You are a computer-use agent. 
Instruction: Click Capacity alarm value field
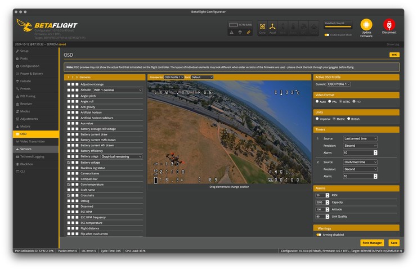[320, 202]
